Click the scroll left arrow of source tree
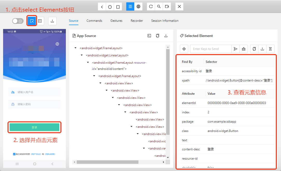The width and height of the screenshot is (281, 171). coord(74,162)
